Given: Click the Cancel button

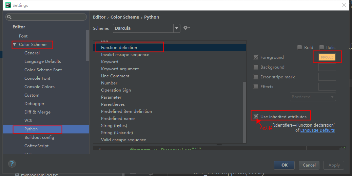Looking at the screenshot, I should (x=309, y=165).
